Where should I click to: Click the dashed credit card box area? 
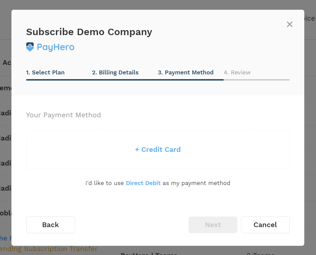[158, 149]
